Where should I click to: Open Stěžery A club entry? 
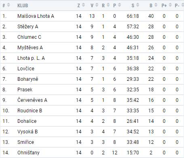coord(28,27)
